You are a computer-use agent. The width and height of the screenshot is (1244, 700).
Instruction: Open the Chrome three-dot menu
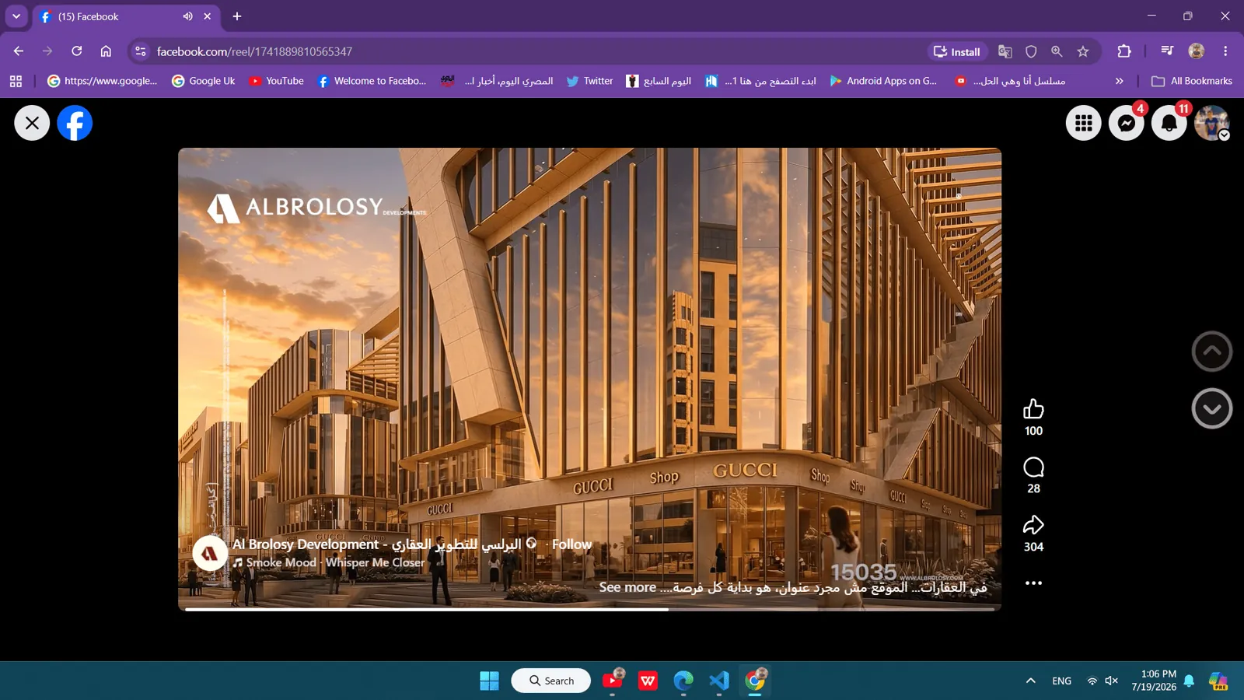pyautogui.click(x=1225, y=51)
